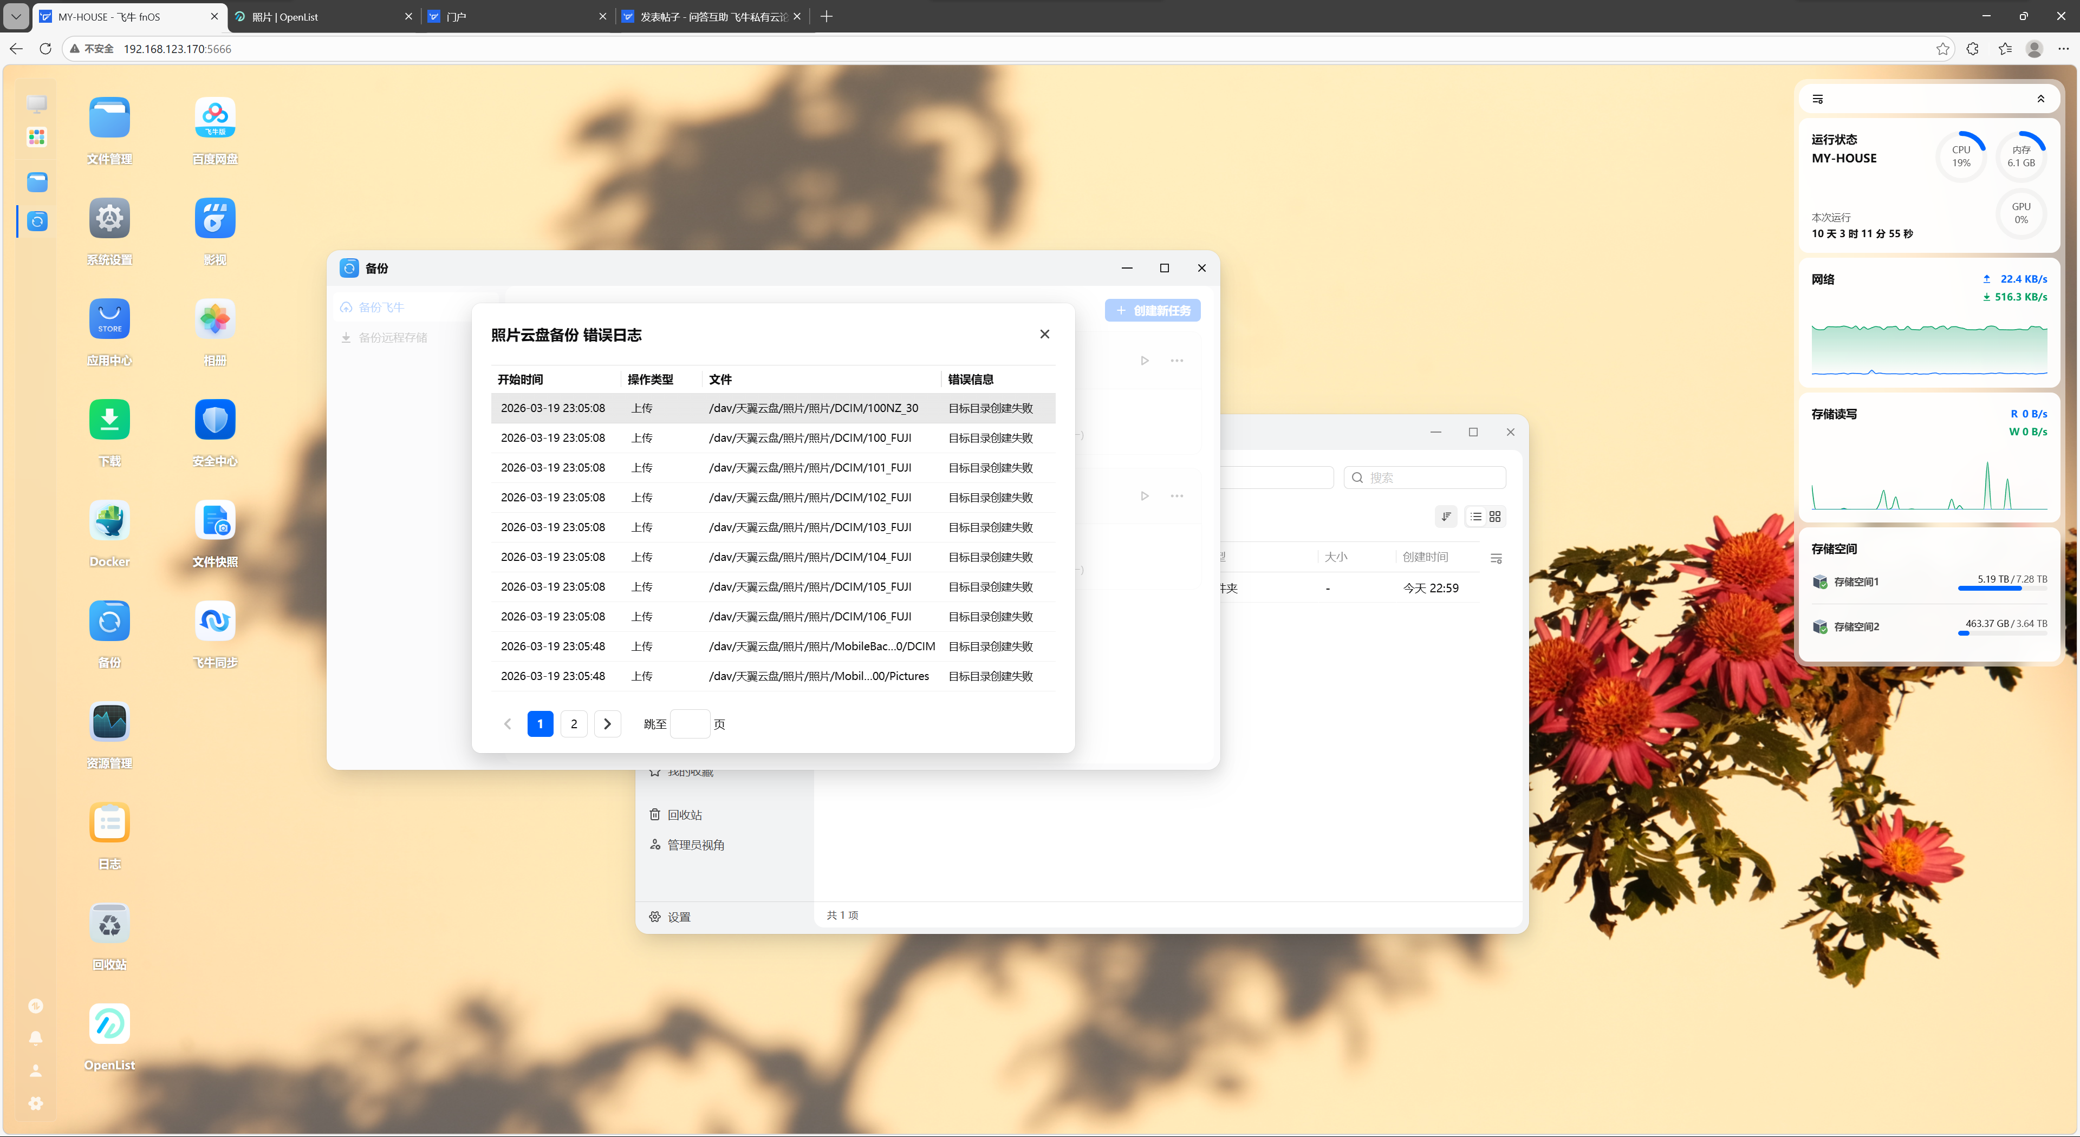Click the 创建新任务 button
Image resolution: width=2080 pixels, height=1137 pixels.
click(x=1152, y=311)
